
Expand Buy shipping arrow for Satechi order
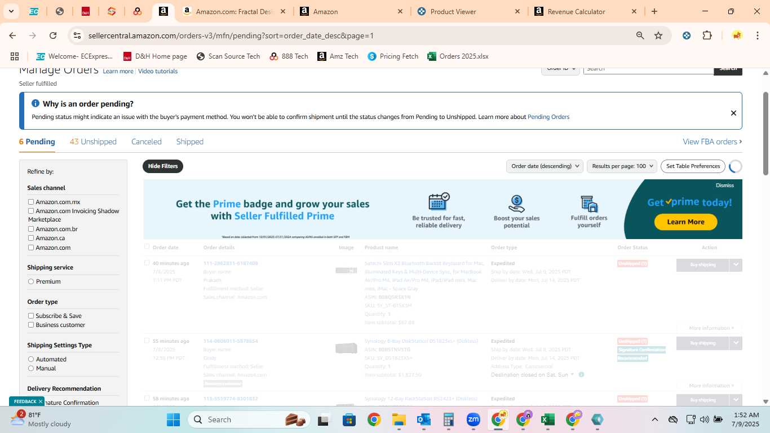pos(736,264)
